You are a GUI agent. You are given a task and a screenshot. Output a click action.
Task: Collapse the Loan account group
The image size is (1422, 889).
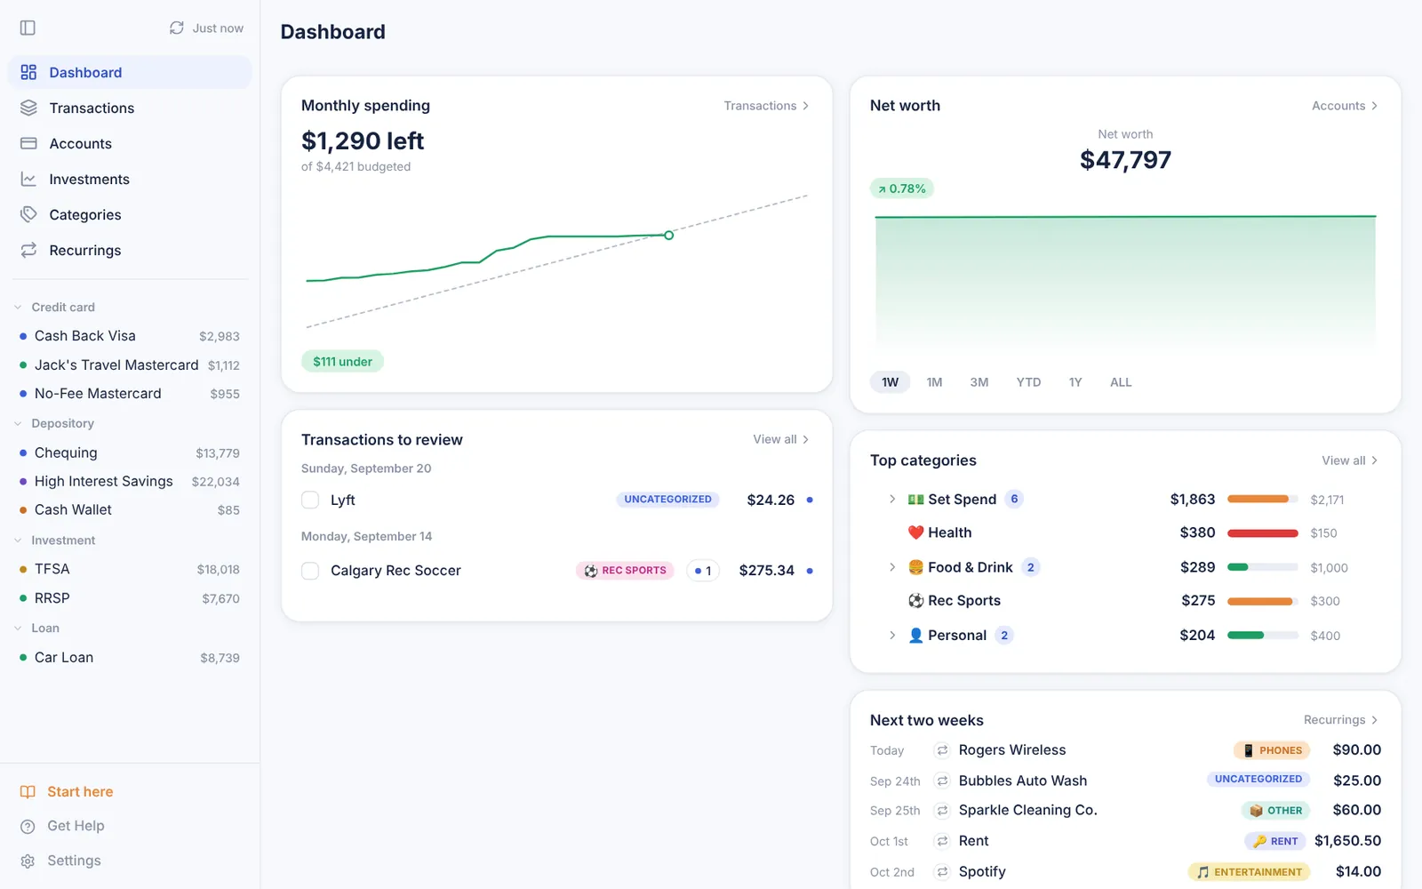coord(18,628)
